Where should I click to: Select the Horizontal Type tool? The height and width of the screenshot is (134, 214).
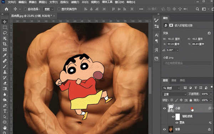coord(5,111)
